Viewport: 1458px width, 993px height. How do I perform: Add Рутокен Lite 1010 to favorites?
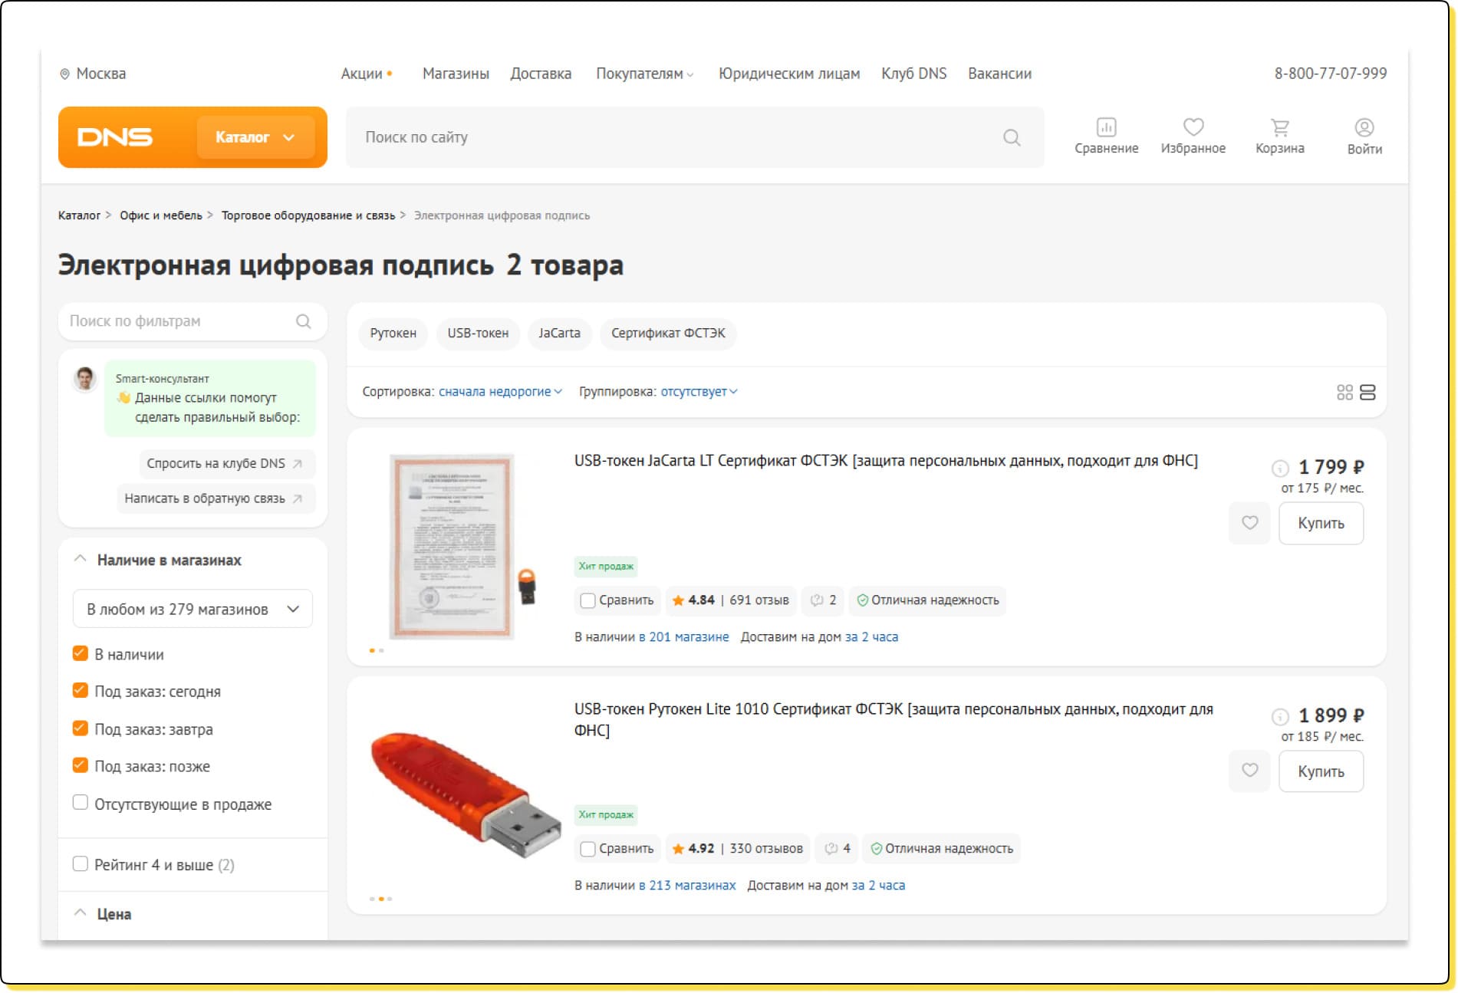click(1249, 771)
